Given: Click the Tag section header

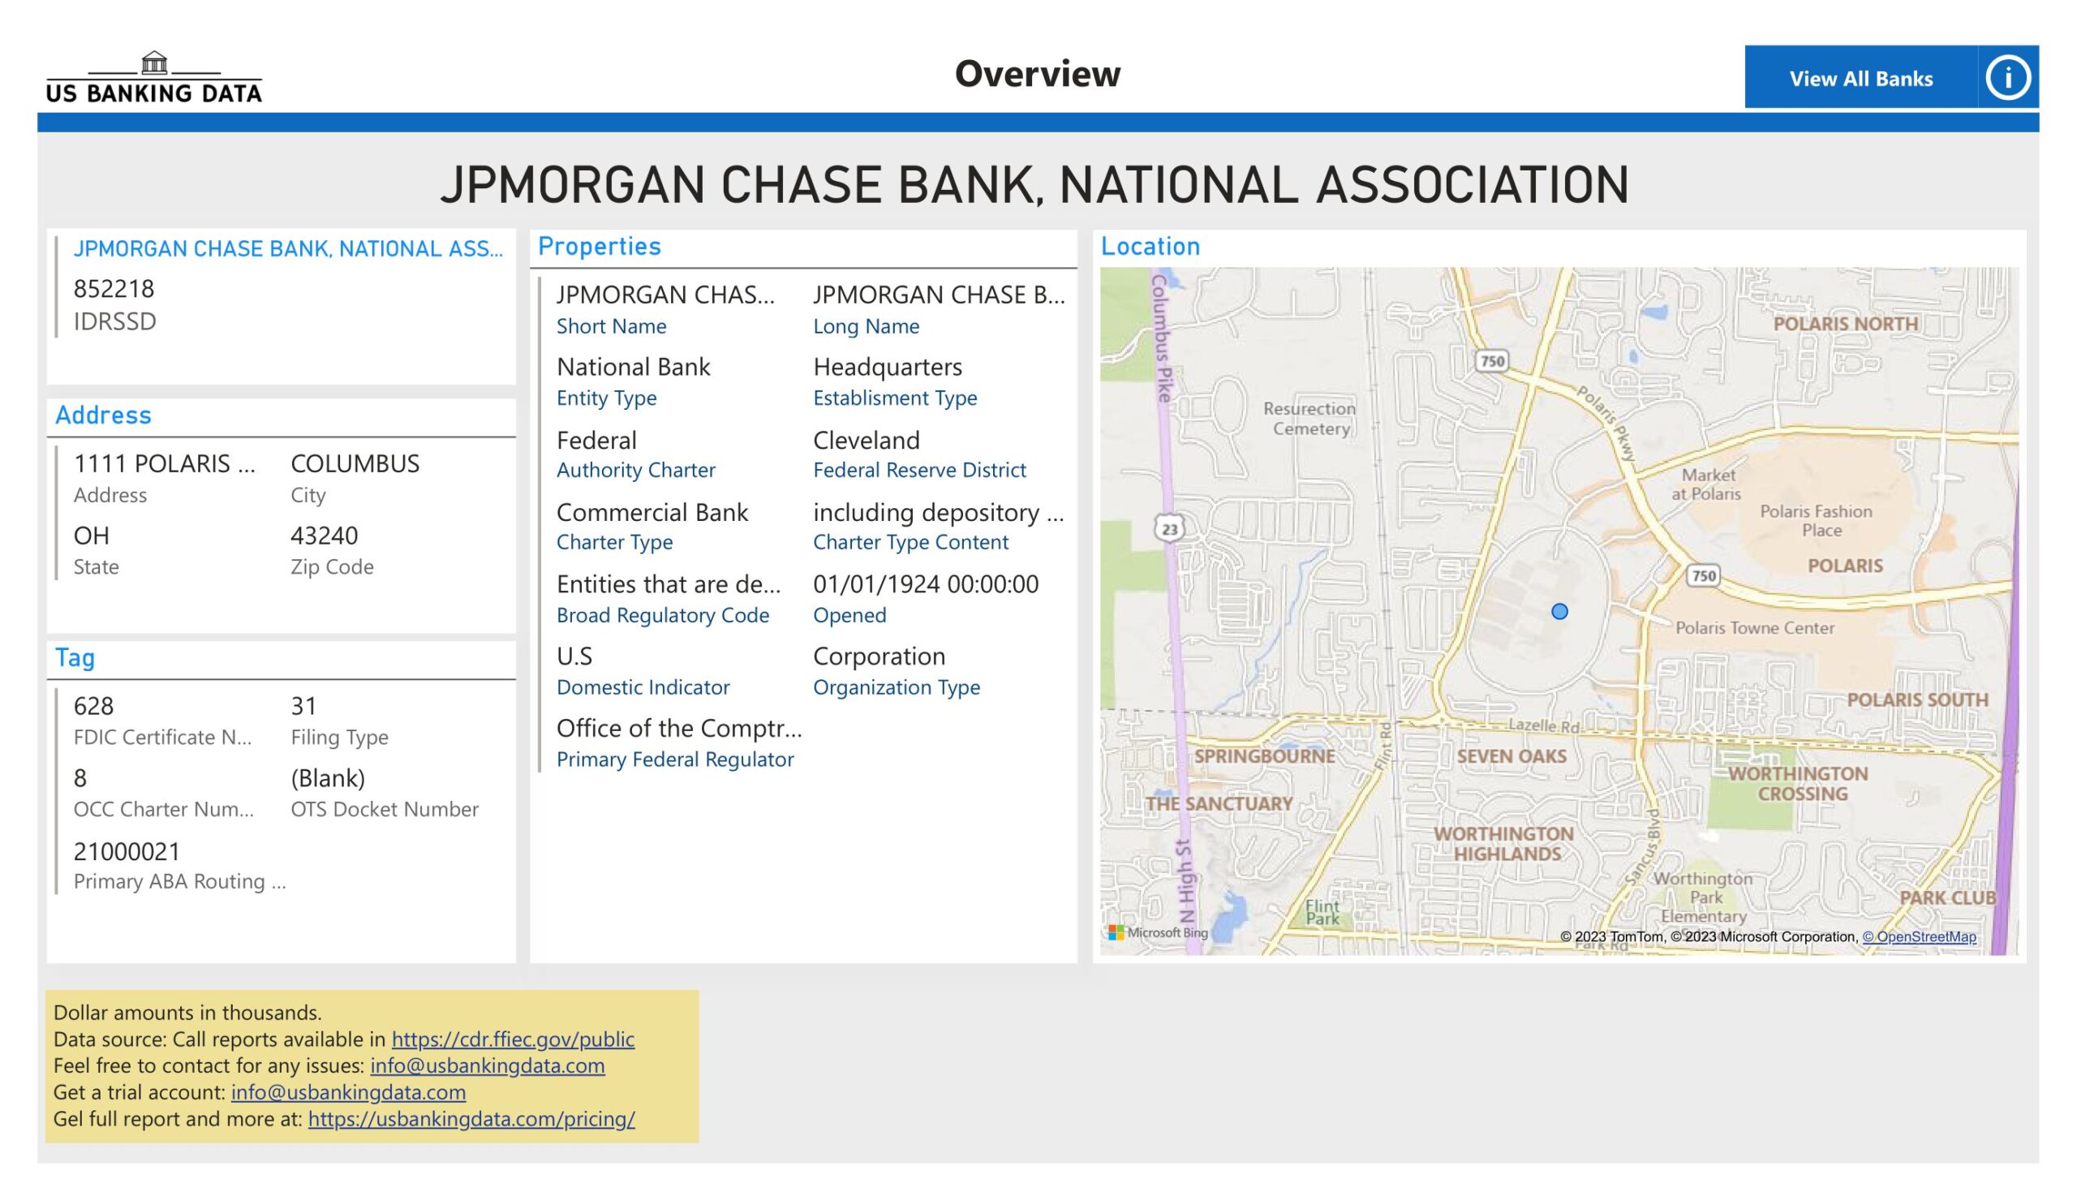Looking at the screenshot, I should (x=75, y=658).
